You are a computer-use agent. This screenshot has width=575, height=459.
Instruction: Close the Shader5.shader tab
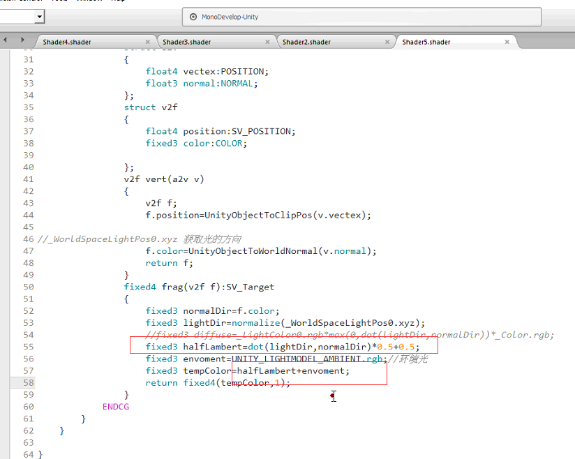[507, 42]
